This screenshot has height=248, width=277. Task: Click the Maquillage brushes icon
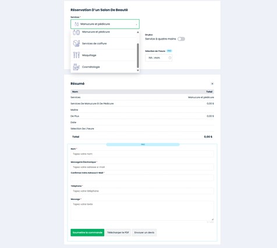76,55
